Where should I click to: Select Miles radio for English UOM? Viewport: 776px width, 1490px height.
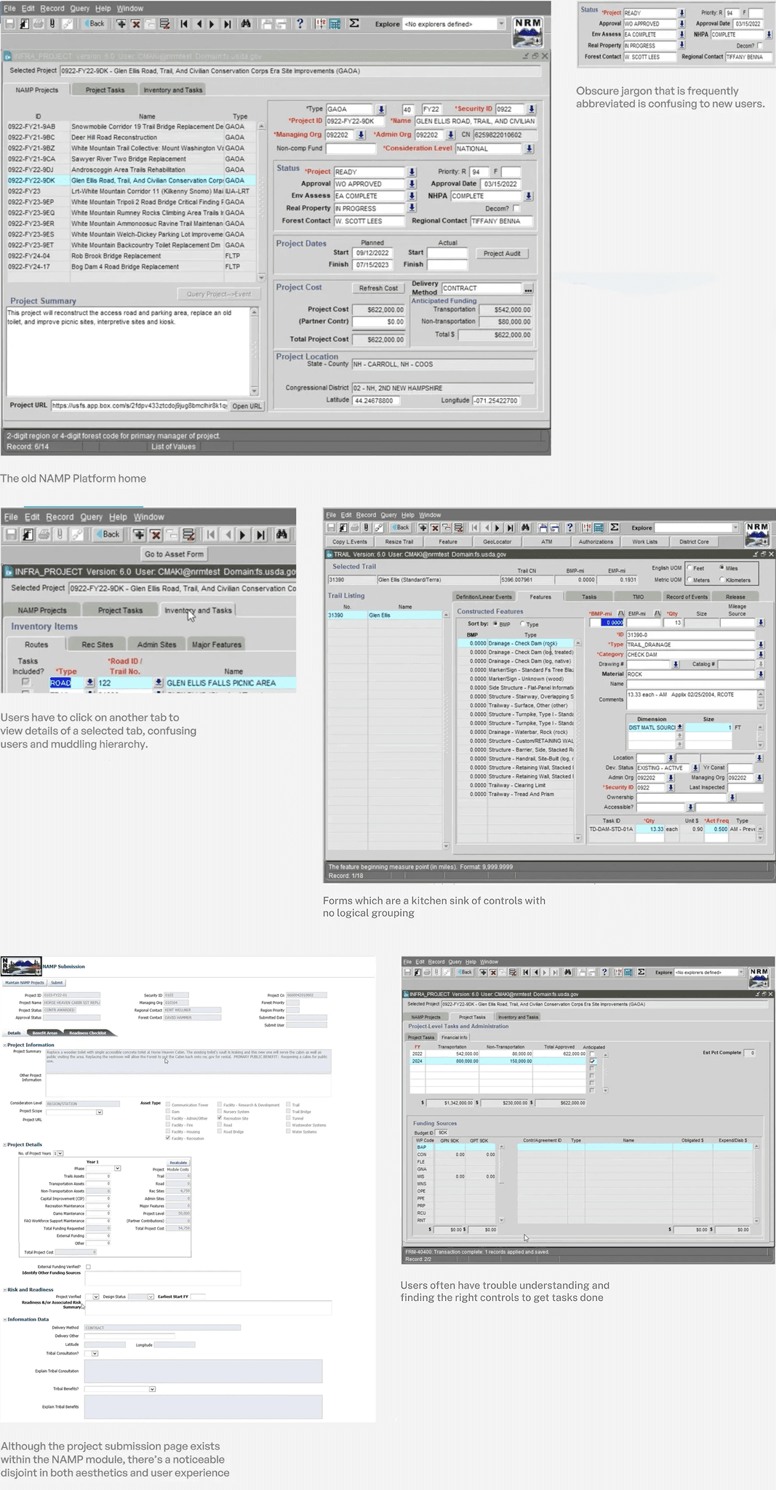(721, 568)
